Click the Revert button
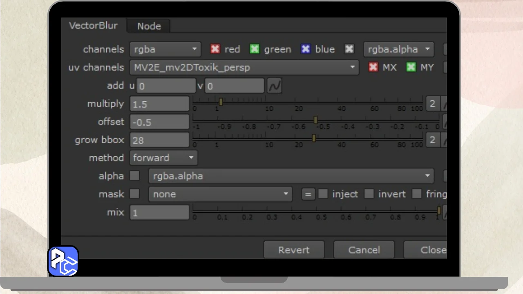Viewport: 523px width, 294px height. pos(294,250)
